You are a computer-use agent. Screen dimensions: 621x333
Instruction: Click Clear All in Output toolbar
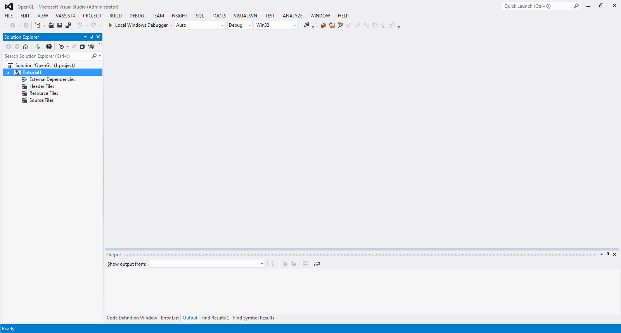tap(306, 264)
